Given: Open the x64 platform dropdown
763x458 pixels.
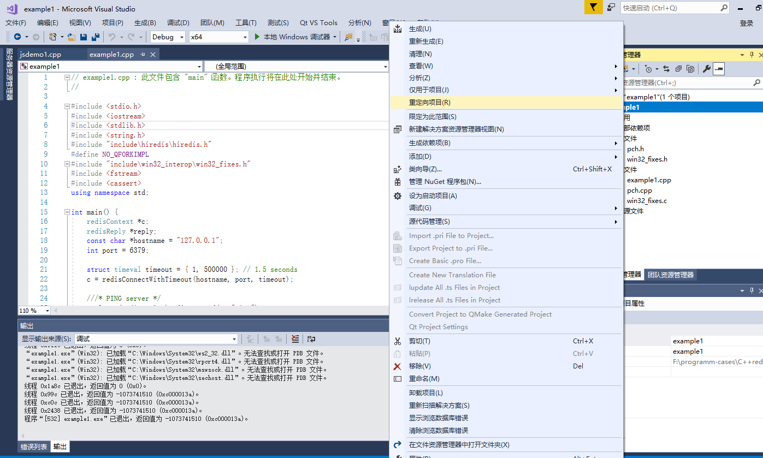Looking at the screenshot, I should [219, 37].
